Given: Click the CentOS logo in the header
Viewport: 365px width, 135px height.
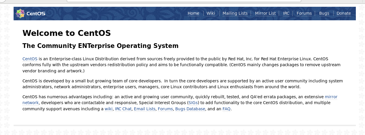Looking at the screenshot, I should pos(30,13).
